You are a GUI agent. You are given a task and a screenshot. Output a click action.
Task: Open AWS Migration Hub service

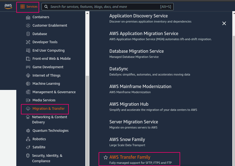[129, 104]
